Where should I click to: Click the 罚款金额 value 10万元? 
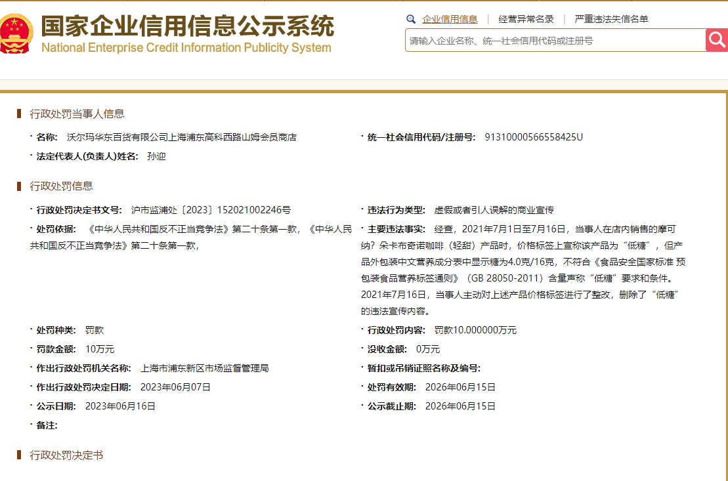click(x=100, y=349)
